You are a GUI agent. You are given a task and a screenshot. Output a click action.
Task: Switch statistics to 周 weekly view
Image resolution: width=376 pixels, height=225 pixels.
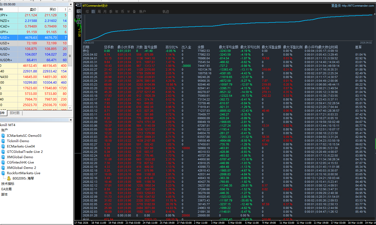[99, 11]
